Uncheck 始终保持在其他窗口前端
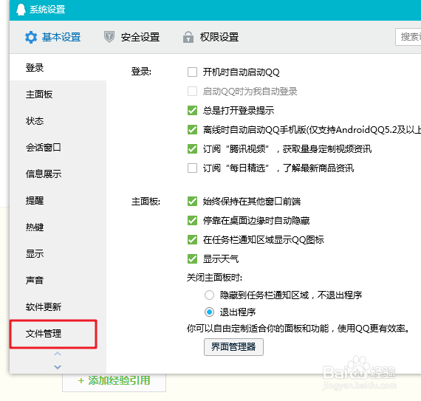Viewport: 421px width, 401px height. 192,202
